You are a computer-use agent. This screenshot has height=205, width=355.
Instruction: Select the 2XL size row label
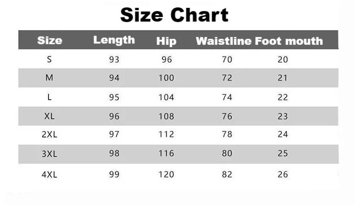(x=50, y=135)
